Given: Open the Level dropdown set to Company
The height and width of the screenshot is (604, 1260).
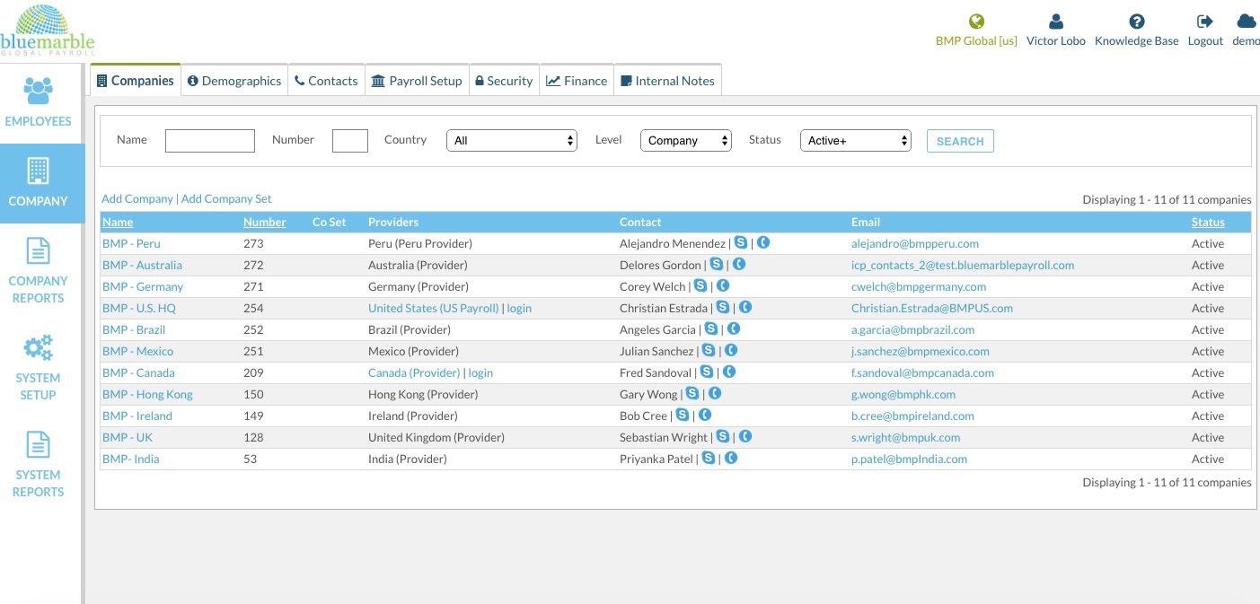Looking at the screenshot, I should click(x=686, y=140).
